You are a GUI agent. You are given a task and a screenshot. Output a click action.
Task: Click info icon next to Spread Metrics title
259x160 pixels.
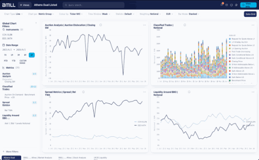(x=83, y=92)
